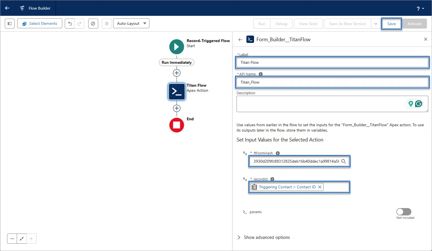
Task: Click the Titan Flow node label
Action: click(196, 85)
